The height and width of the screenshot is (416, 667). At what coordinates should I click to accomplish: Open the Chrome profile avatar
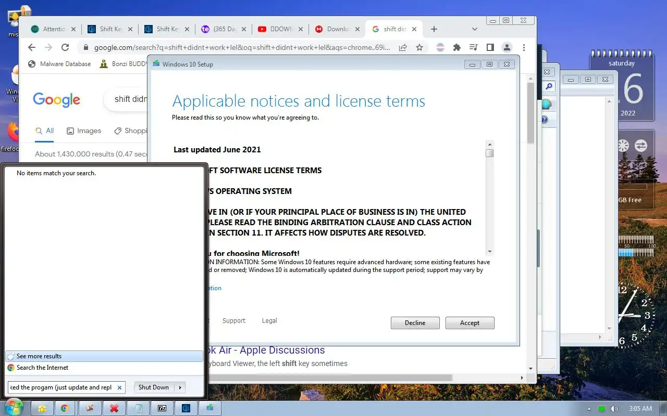pos(507,47)
